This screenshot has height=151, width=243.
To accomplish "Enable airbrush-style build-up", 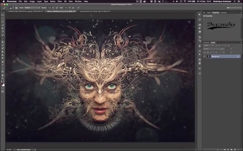I will click(73, 8).
